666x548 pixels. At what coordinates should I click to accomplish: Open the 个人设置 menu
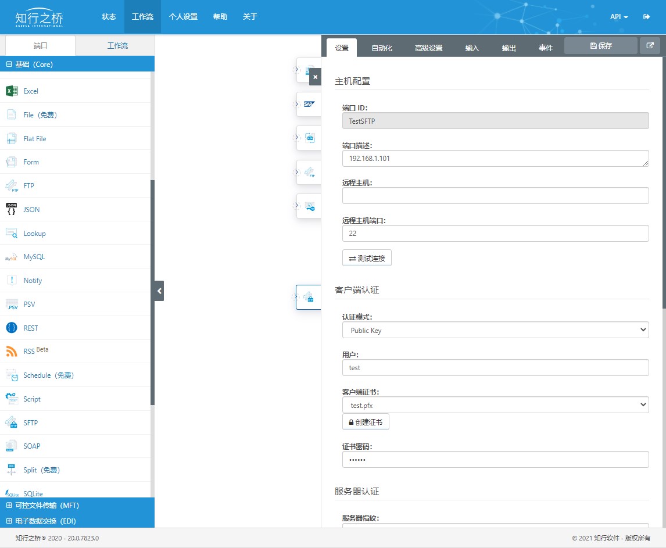[x=183, y=17]
